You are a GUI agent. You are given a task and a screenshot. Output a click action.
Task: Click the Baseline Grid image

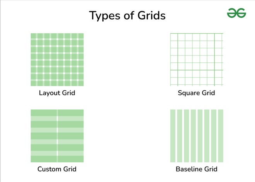tap(197, 136)
